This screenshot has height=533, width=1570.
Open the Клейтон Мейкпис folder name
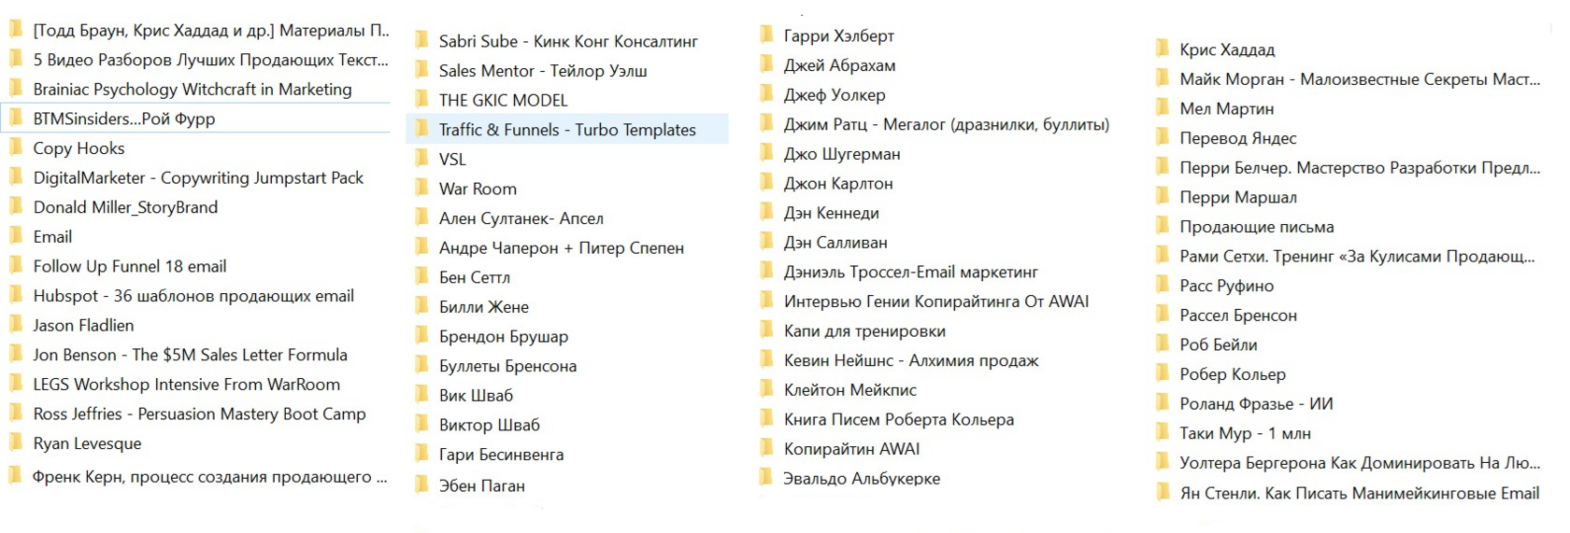click(x=850, y=390)
